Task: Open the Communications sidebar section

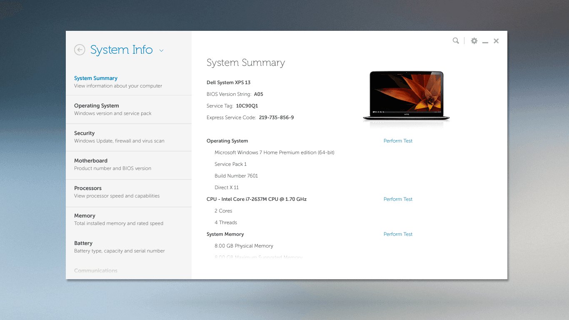Action: pos(96,271)
